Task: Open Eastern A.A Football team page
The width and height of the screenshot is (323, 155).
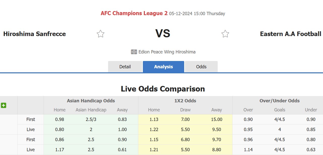Action: 291,34
